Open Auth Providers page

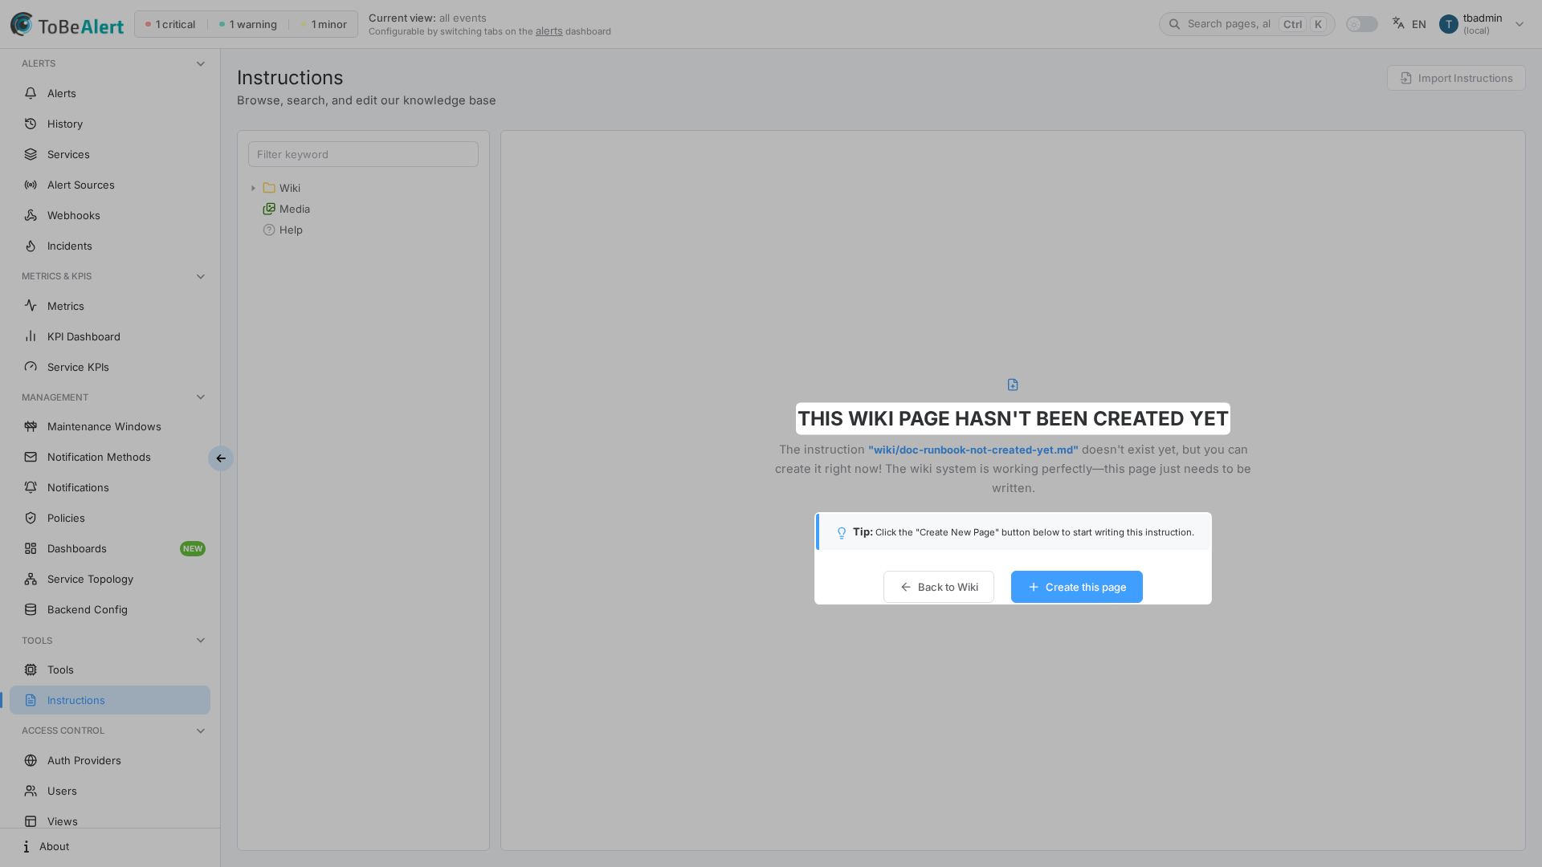tap(110, 760)
